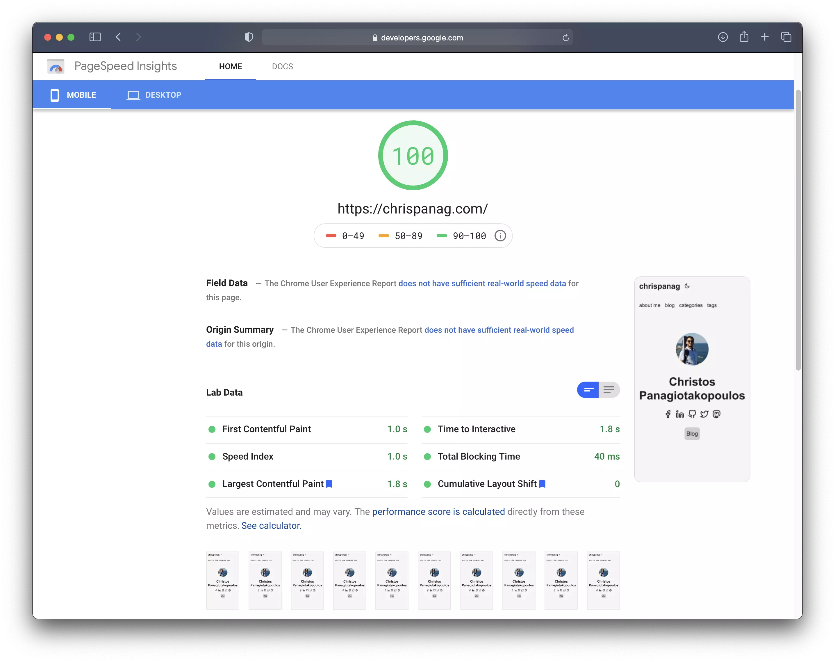
Task: Toggle dark mode via the moon icon
Action: (687, 286)
